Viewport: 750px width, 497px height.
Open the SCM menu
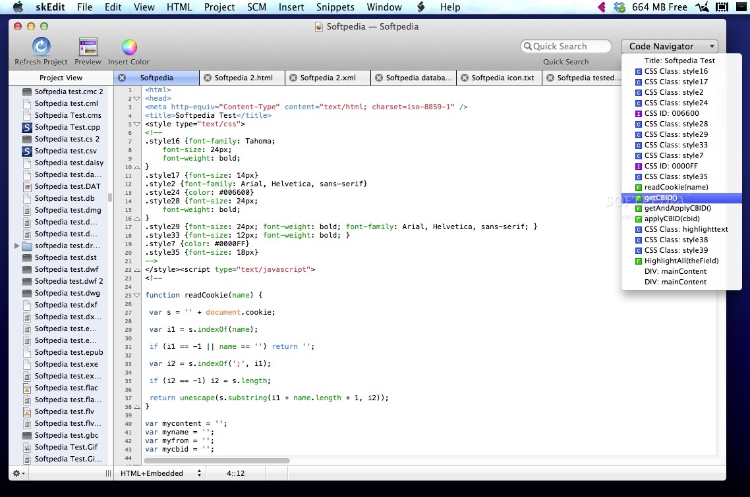click(257, 7)
